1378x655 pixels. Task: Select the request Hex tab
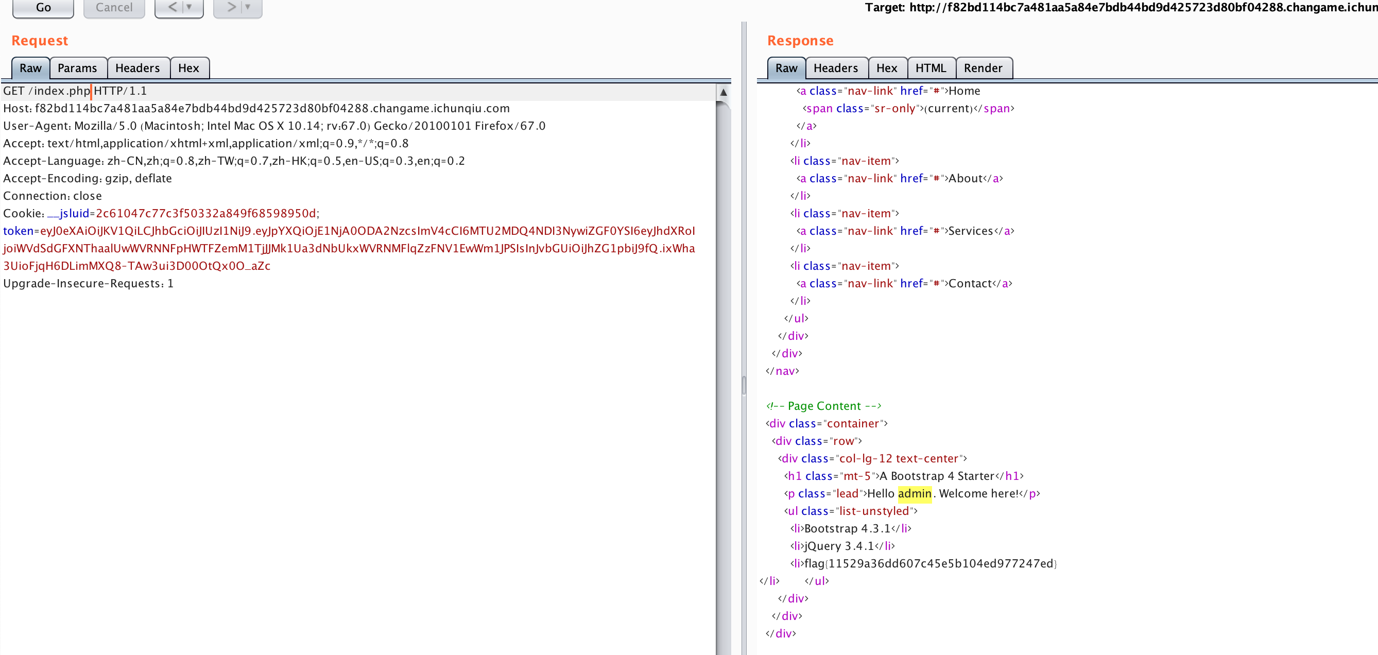tap(188, 68)
